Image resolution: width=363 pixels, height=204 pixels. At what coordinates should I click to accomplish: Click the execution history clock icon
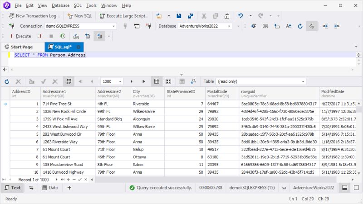pyautogui.click(x=63, y=36)
